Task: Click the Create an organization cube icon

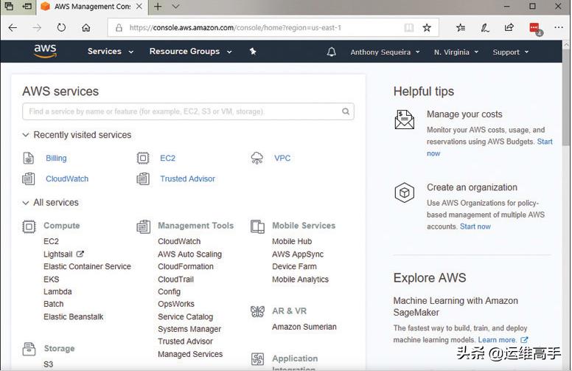Action: pos(404,193)
